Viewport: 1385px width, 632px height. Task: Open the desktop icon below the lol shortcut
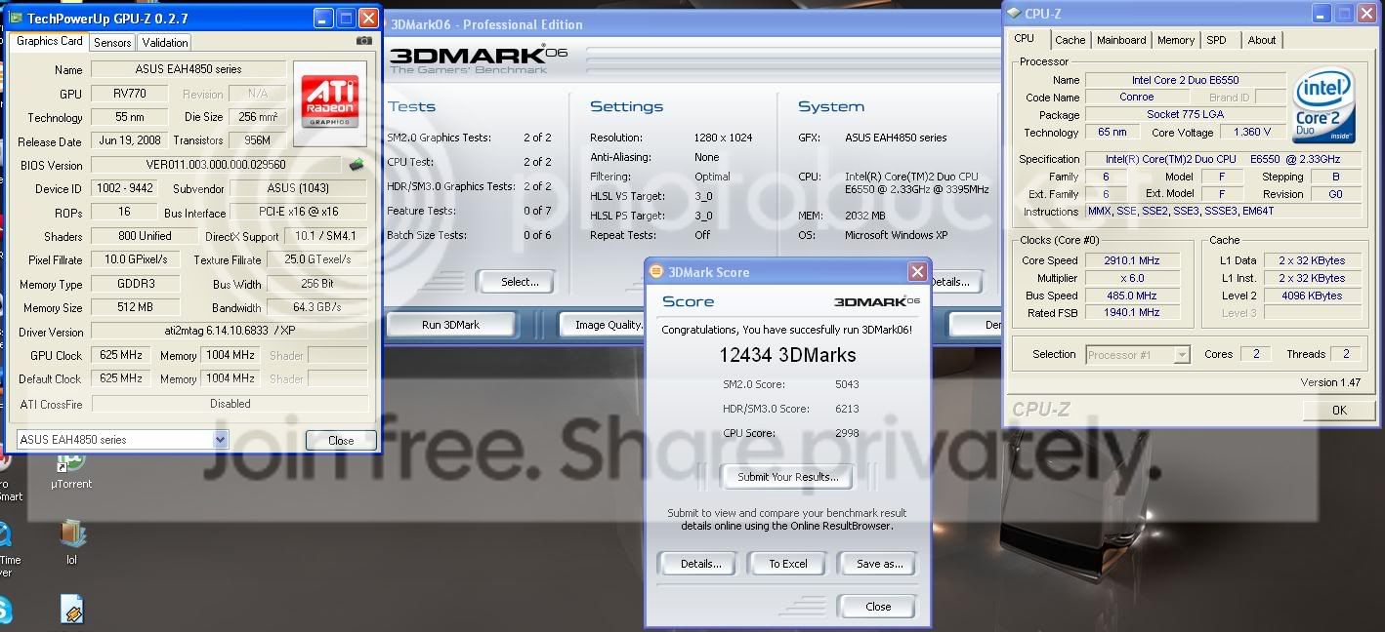tap(72, 611)
